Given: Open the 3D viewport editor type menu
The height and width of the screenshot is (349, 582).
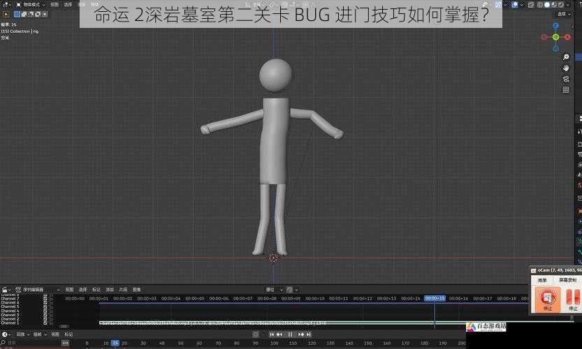Looking at the screenshot, I should [6, 4].
